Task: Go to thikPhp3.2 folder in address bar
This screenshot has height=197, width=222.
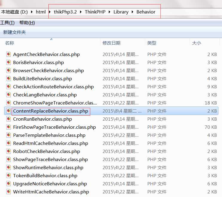Action: pyautogui.click(x=65, y=12)
